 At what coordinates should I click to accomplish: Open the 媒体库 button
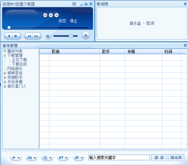point(176,157)
